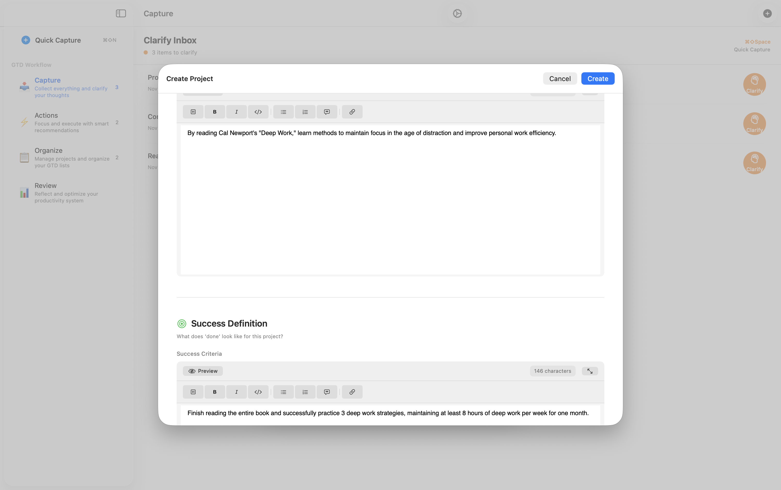Toggle bold in the project description toolbar
Viewport: 781px width, 490px height.
pos(215,112)
